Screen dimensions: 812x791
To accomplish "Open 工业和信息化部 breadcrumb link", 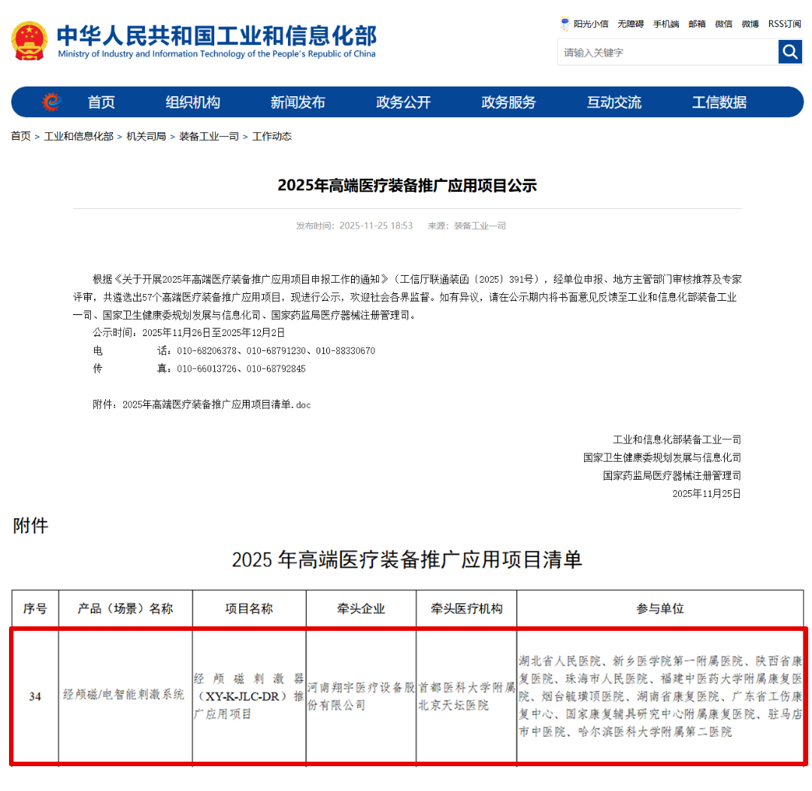I will coord(79,136).
